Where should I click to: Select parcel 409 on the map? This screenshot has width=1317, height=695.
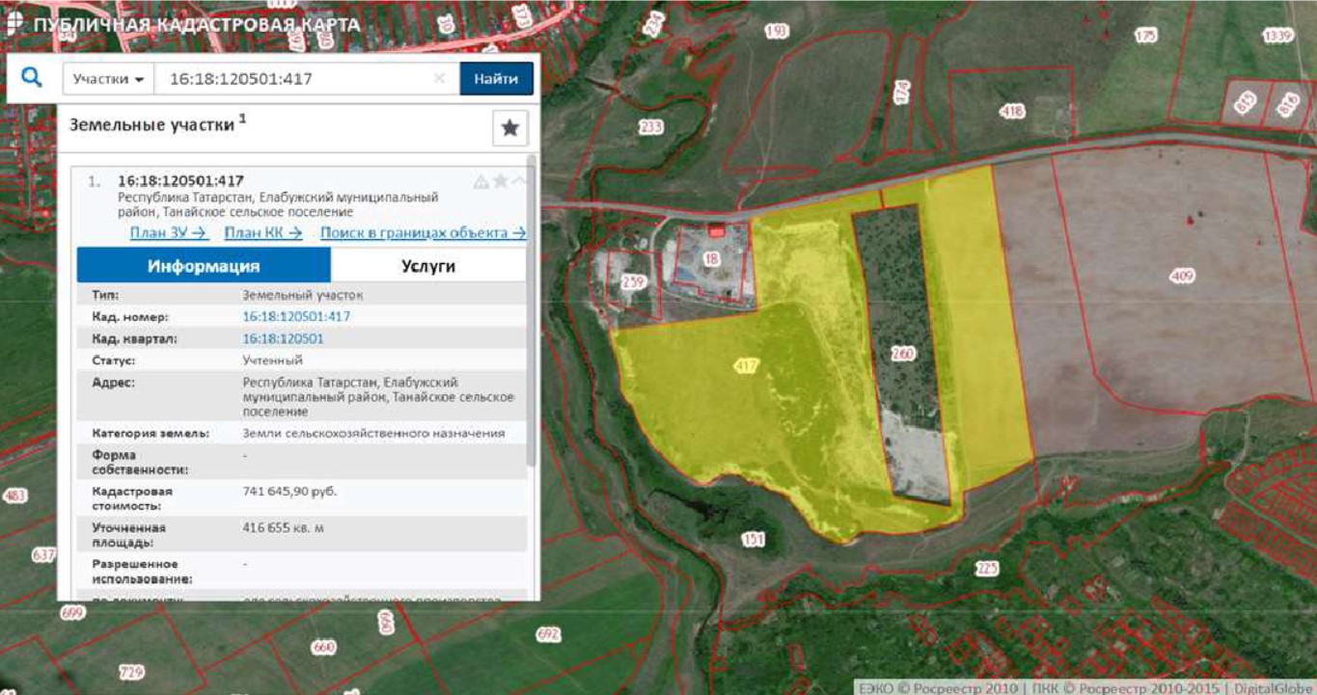(x=1182, y=277)
